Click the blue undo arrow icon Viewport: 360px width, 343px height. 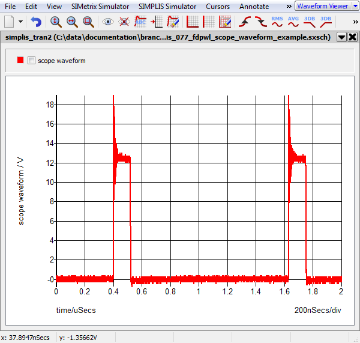[x=36, y=22]
